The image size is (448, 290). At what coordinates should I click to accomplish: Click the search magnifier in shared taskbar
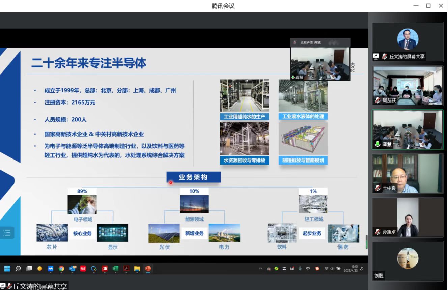pos(18,269)
